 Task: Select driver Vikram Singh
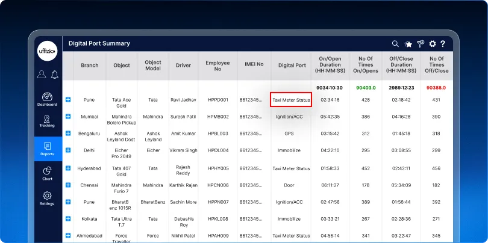tap(183, 150)
